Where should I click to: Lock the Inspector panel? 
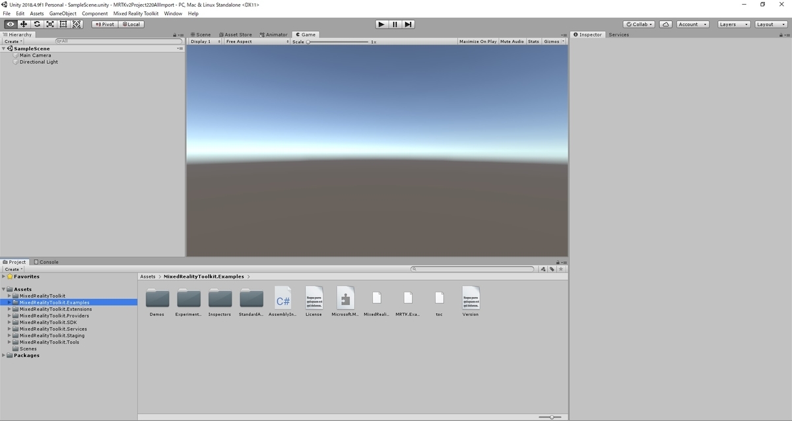pos(781,35)
